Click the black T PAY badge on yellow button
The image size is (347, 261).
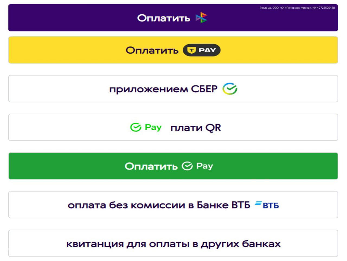[x=202, y=50]
